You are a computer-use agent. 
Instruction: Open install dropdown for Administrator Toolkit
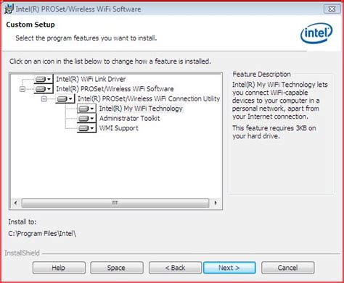pos(86,119)
